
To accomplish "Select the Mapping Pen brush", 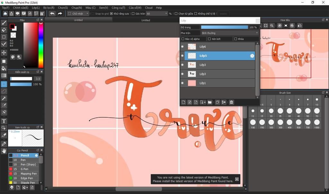I will point(23,174).
